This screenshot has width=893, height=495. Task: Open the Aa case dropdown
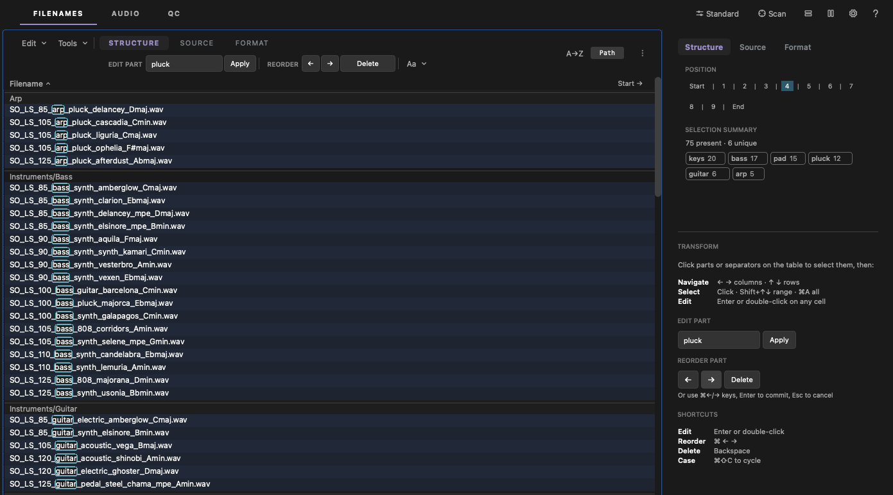pyautogui.click(x=417, y=63)
